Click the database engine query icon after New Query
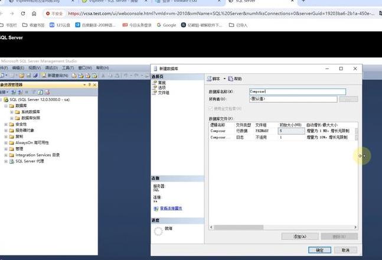 pyautogui.click(x=74, y=76)
